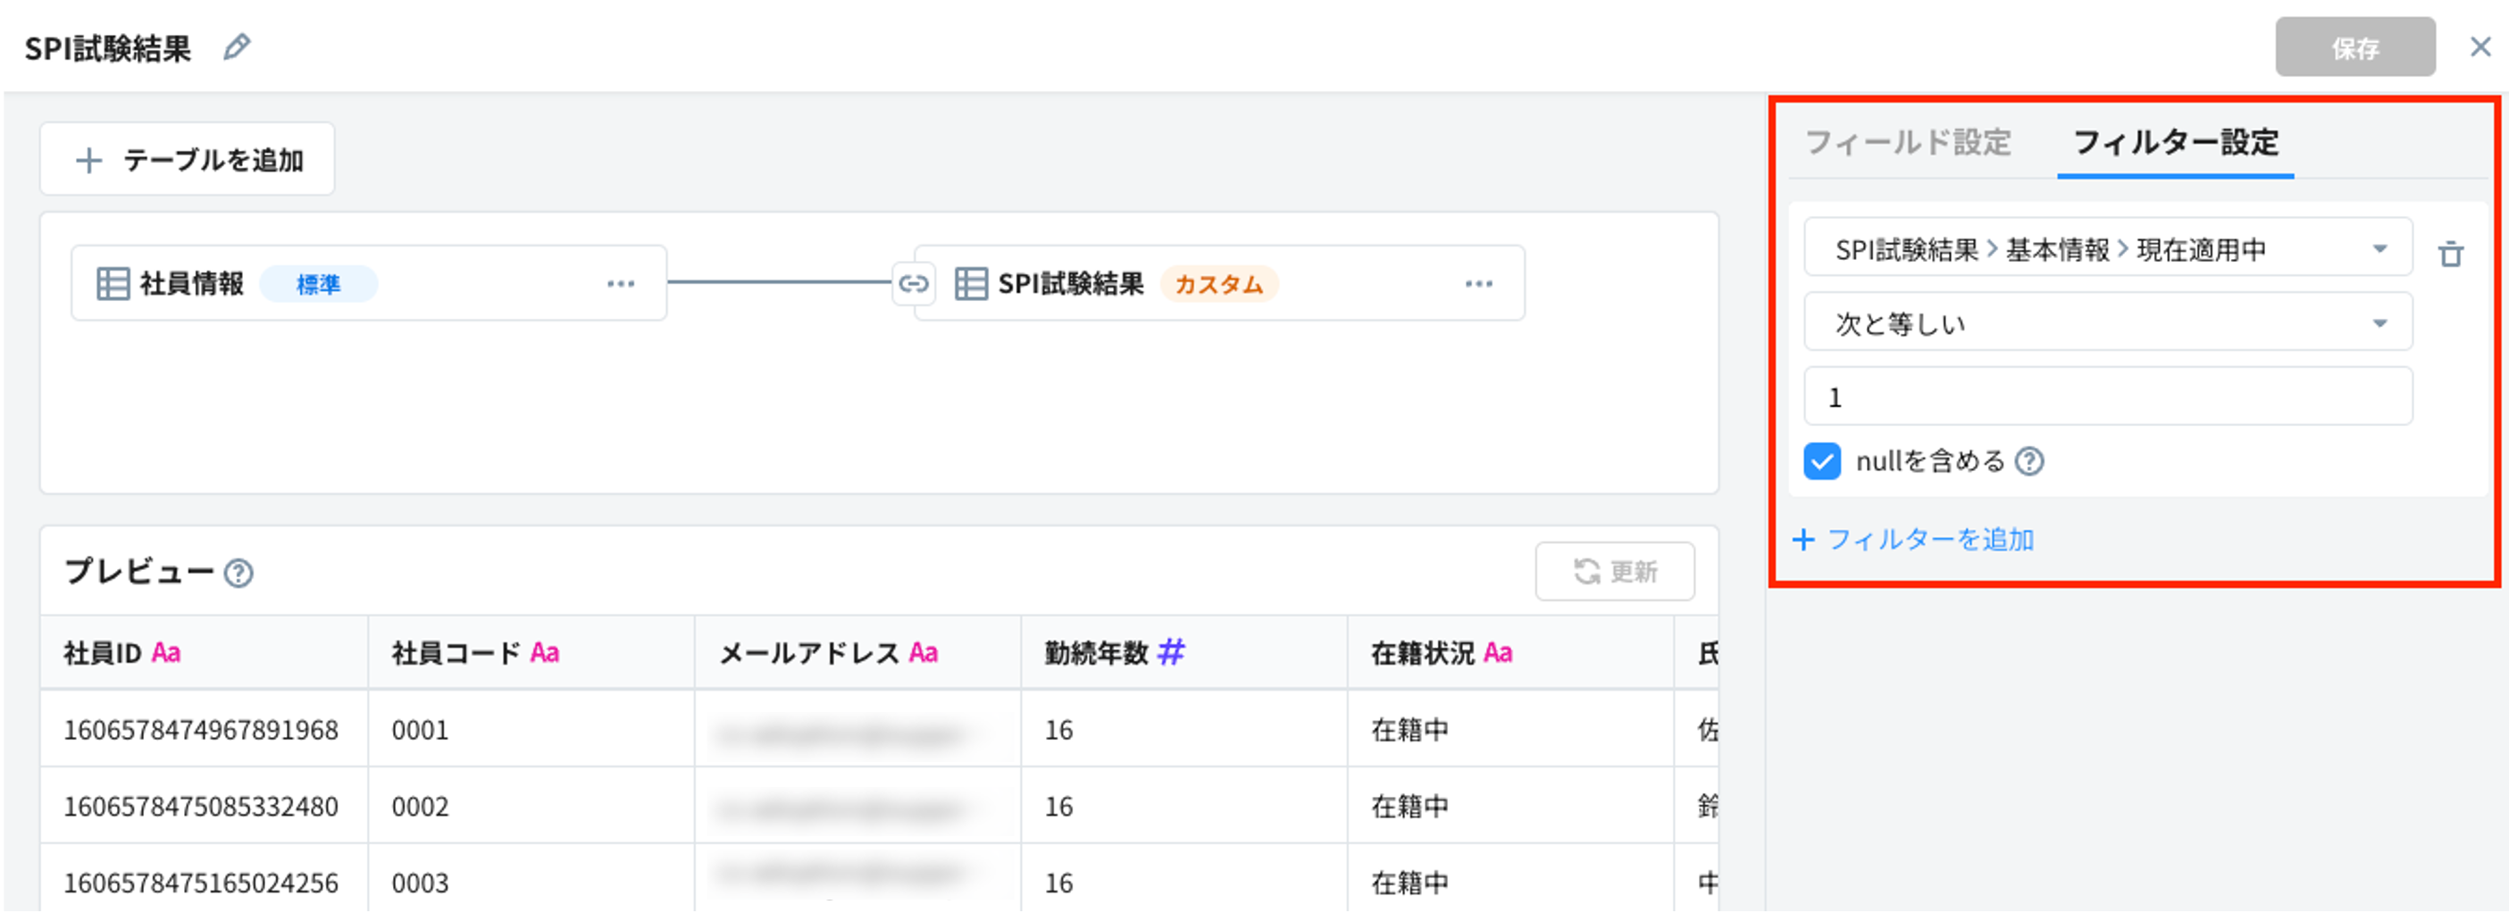The image size is (2509, 913).
Task: Click the テーブルを追加 button
Action: pos(186,158)
